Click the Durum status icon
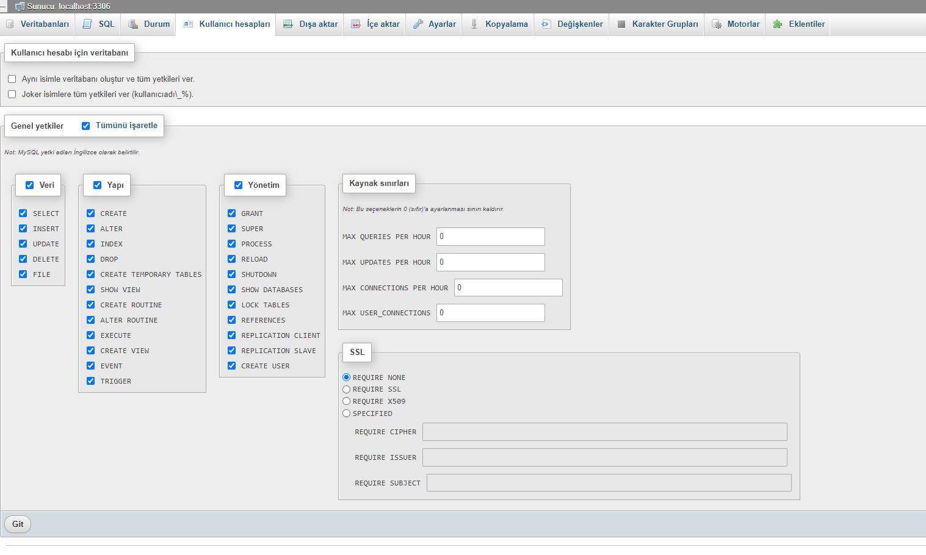The width and height of the screenshot is (926, 555). click(x=133, y=24)
